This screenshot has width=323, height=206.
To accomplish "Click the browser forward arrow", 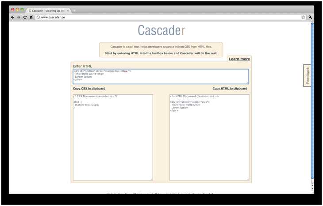I will (x=19, y=18).
